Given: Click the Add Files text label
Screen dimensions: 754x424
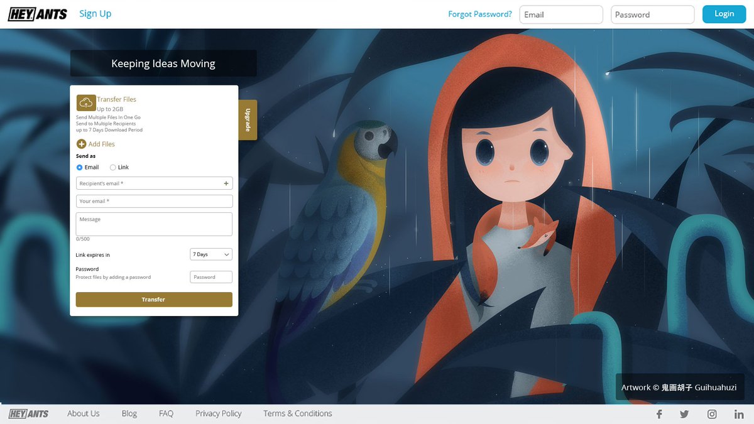Looking at the screenshot, I should click(102, 144).
